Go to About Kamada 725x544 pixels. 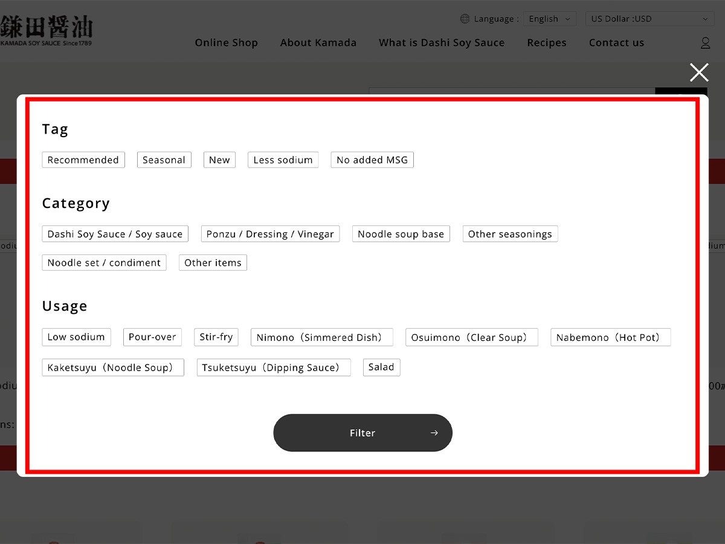(318, 43)
